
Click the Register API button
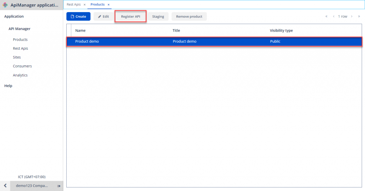(x=130, y=16)
